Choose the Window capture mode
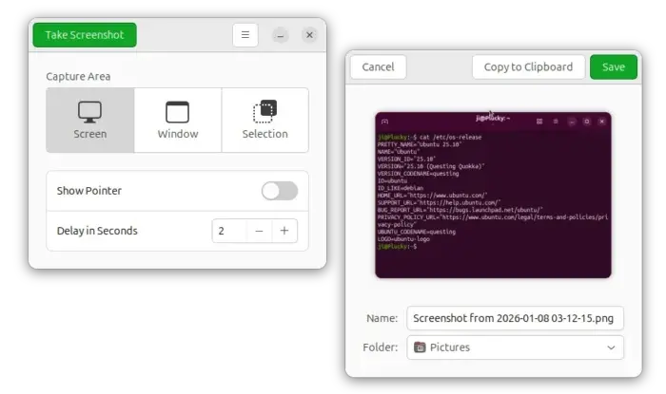This screenshot has width=666, height=394. pos(178,121)
